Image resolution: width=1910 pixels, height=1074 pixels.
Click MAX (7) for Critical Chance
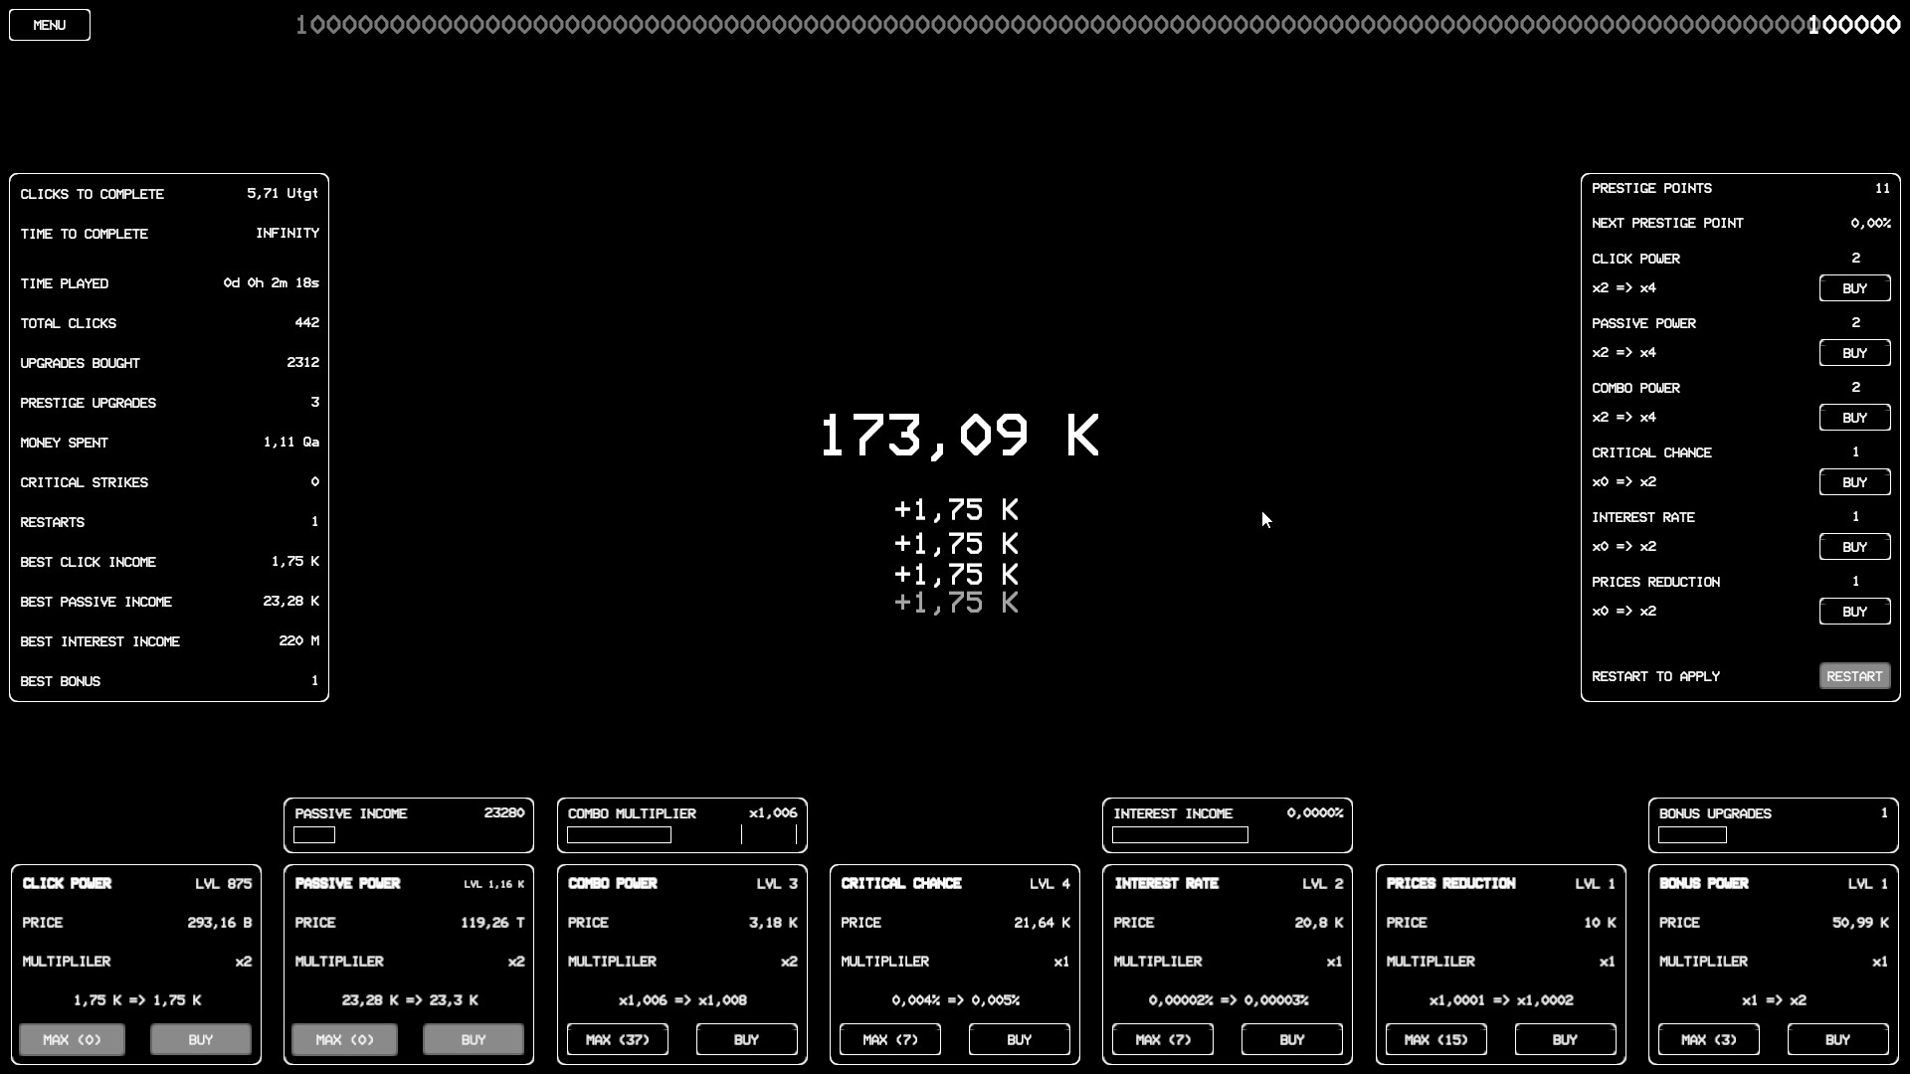pyautogui.click(x=888, y=1039)
